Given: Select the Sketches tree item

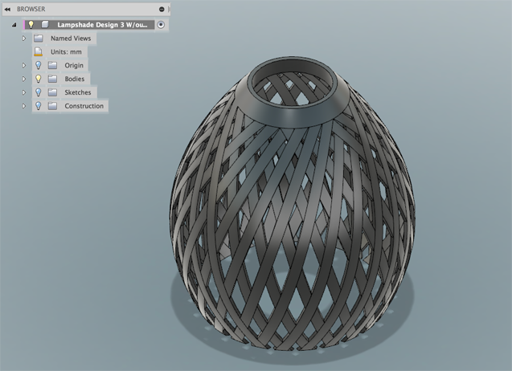Looking at the screenshot, I should coord(78,92).
